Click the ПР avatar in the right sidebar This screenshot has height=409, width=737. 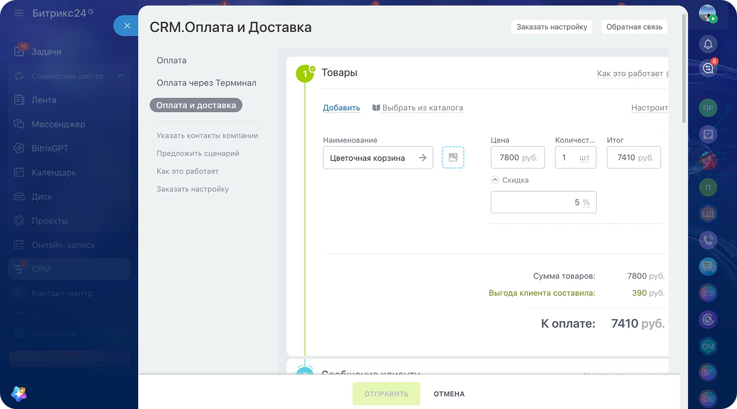pyautogui.click(x=708, y=108)
